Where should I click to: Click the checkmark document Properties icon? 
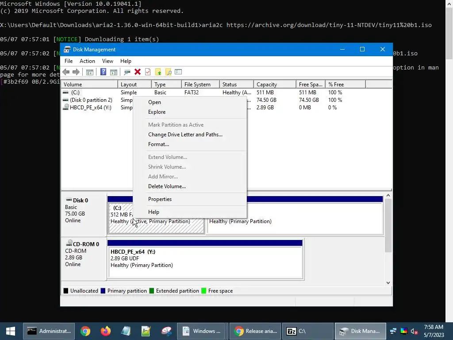coord(148,72)
